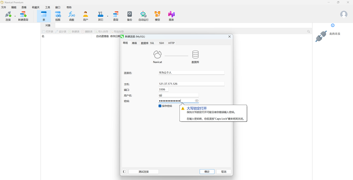Click the search magnifier in object toolbar
The width and height of the screenshot is (353, 180).
pos(308,32)
